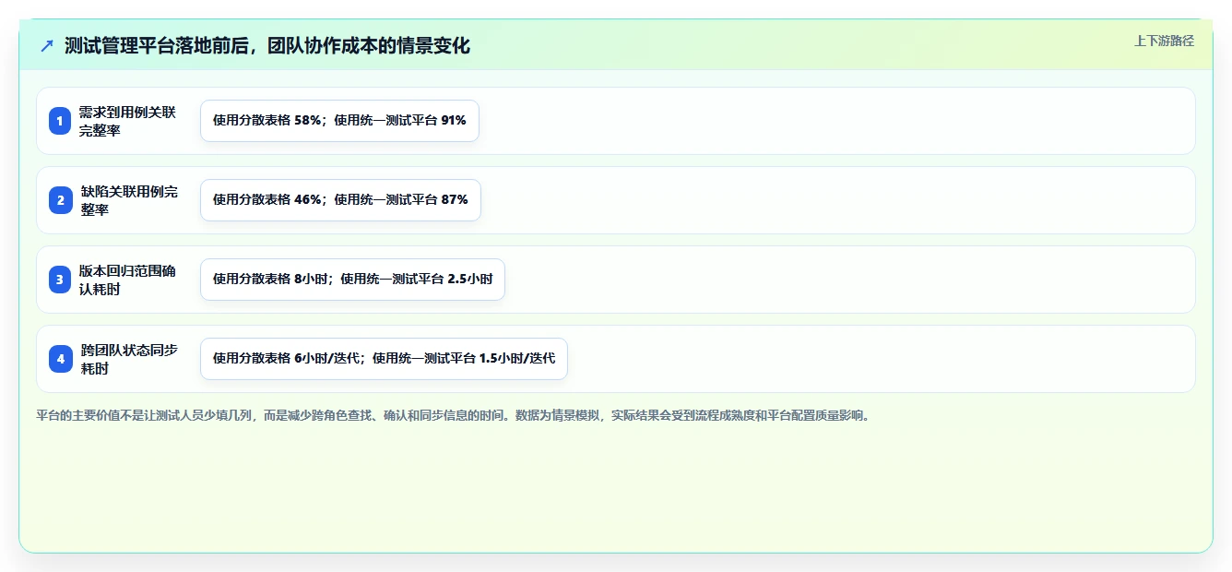The width and height of the screenshot is (1232, 572).
Task: Click the 缺陷关联用例完整率 label
Action: click(129, 200)
